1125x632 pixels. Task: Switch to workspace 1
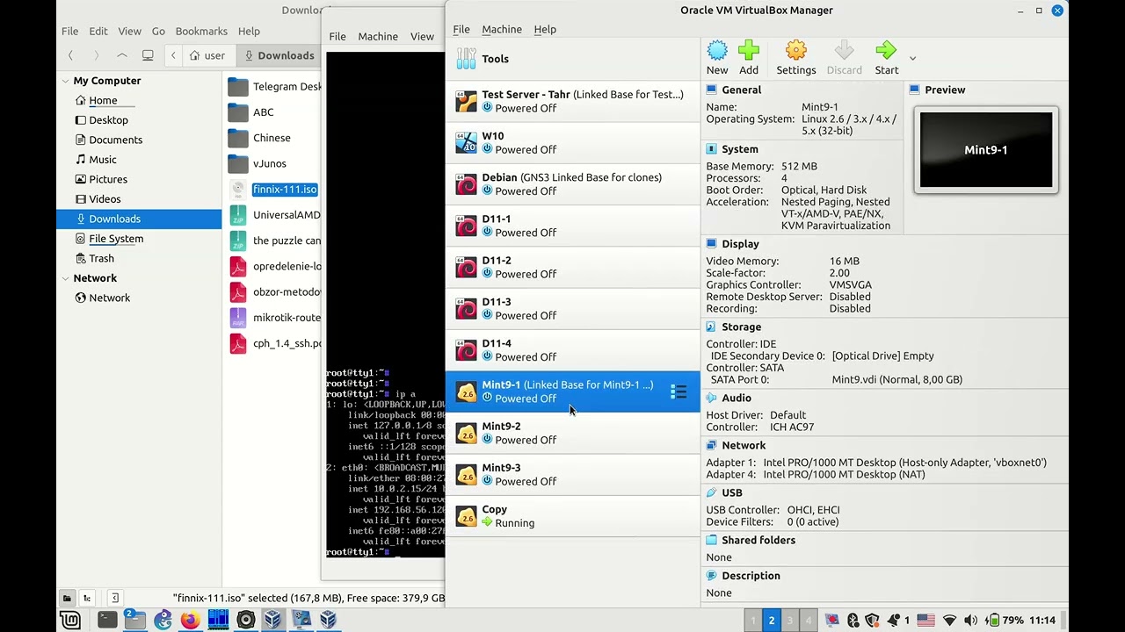[x=752, y=621]
